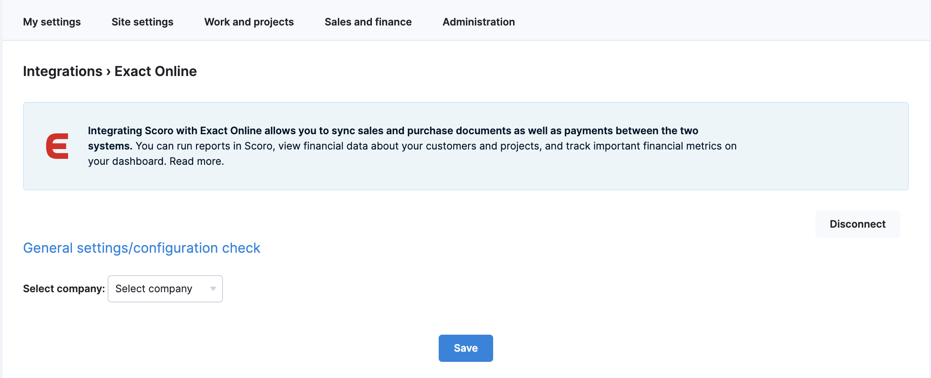931x378 pixels.
Task: Go to Sales and finance tab
Action: tap(368, 22)
